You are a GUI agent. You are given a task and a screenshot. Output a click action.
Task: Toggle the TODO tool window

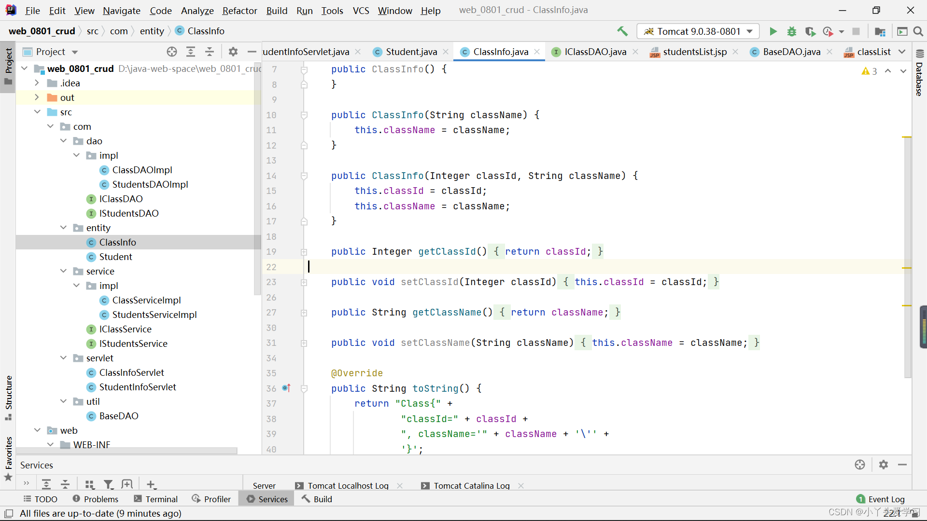(41, 499)
